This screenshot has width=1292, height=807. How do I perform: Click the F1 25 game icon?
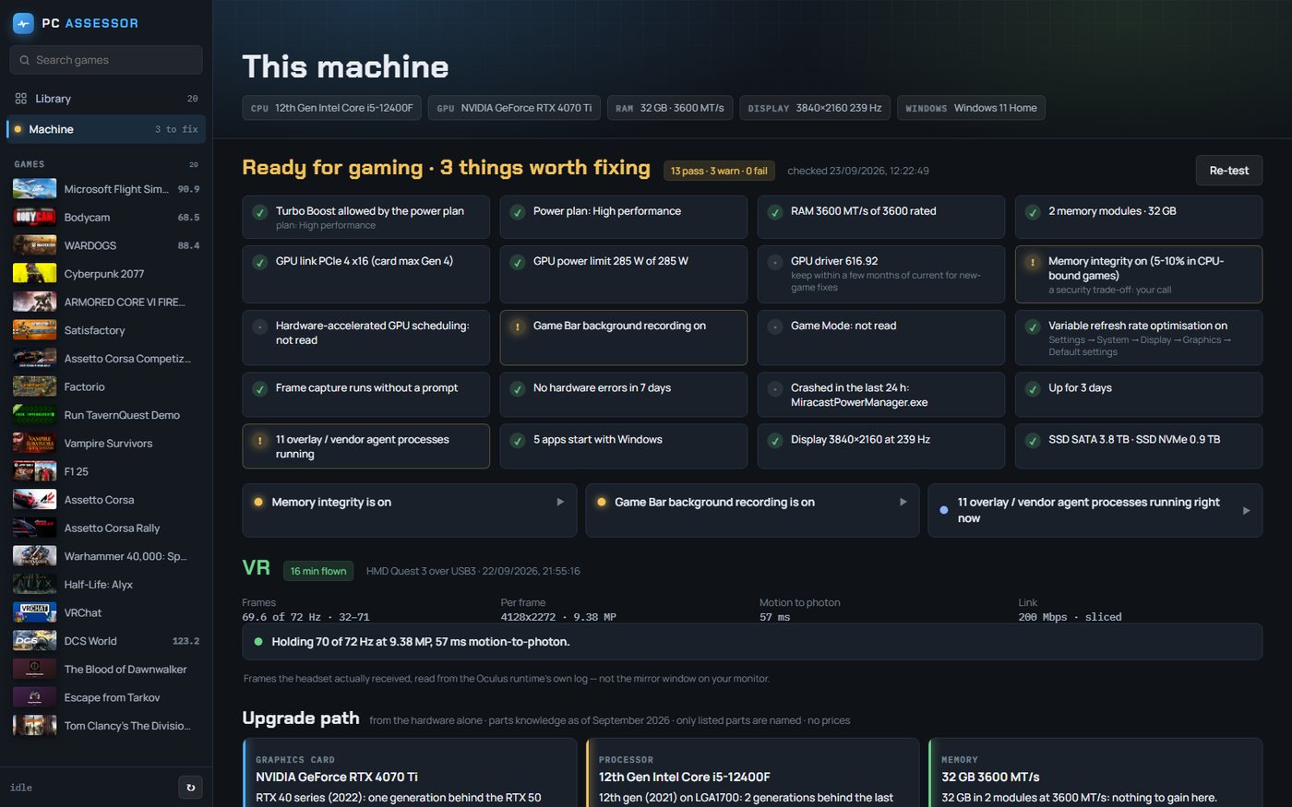point(34,471)
